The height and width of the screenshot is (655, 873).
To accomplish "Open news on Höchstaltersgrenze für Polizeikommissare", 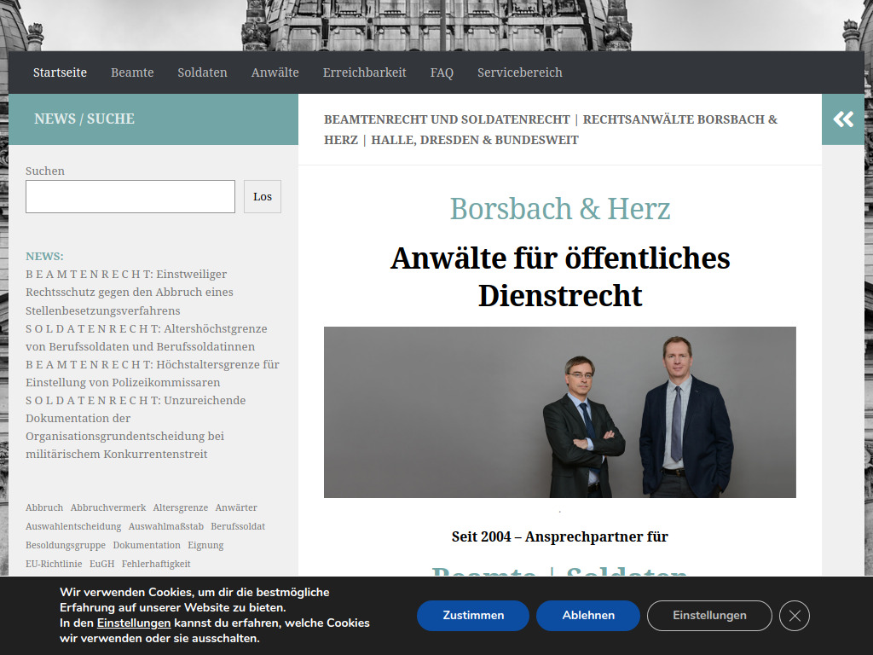I will tap(153, 374).
